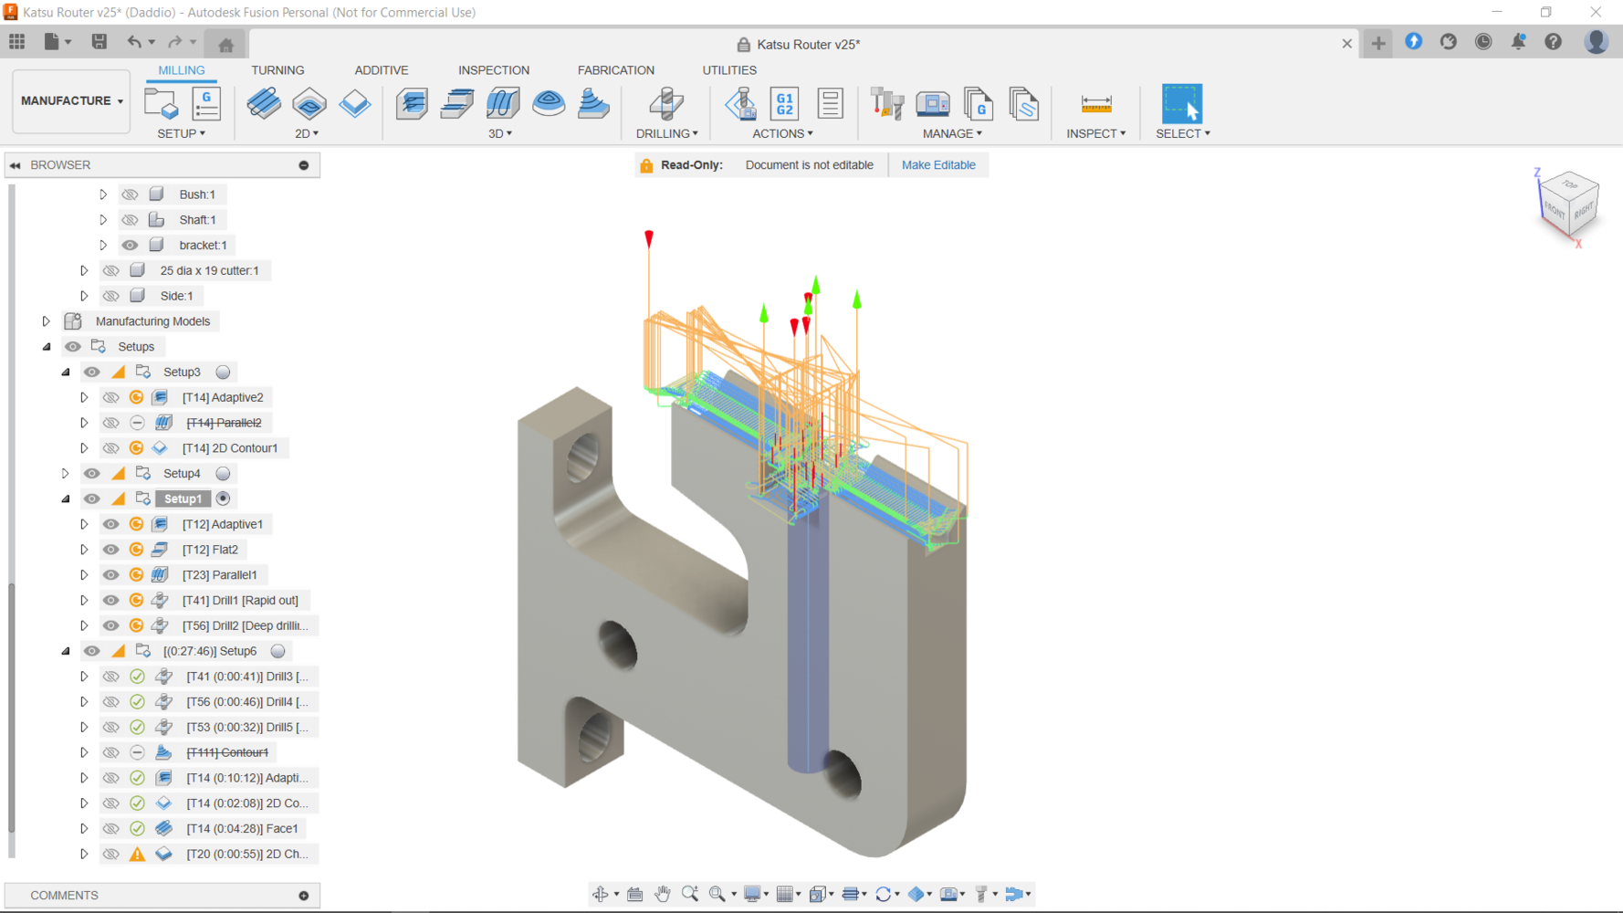This screenshot has height=913, width=1623.
Task: Collapse the Setups tree node
Action: tap(47, 347)
